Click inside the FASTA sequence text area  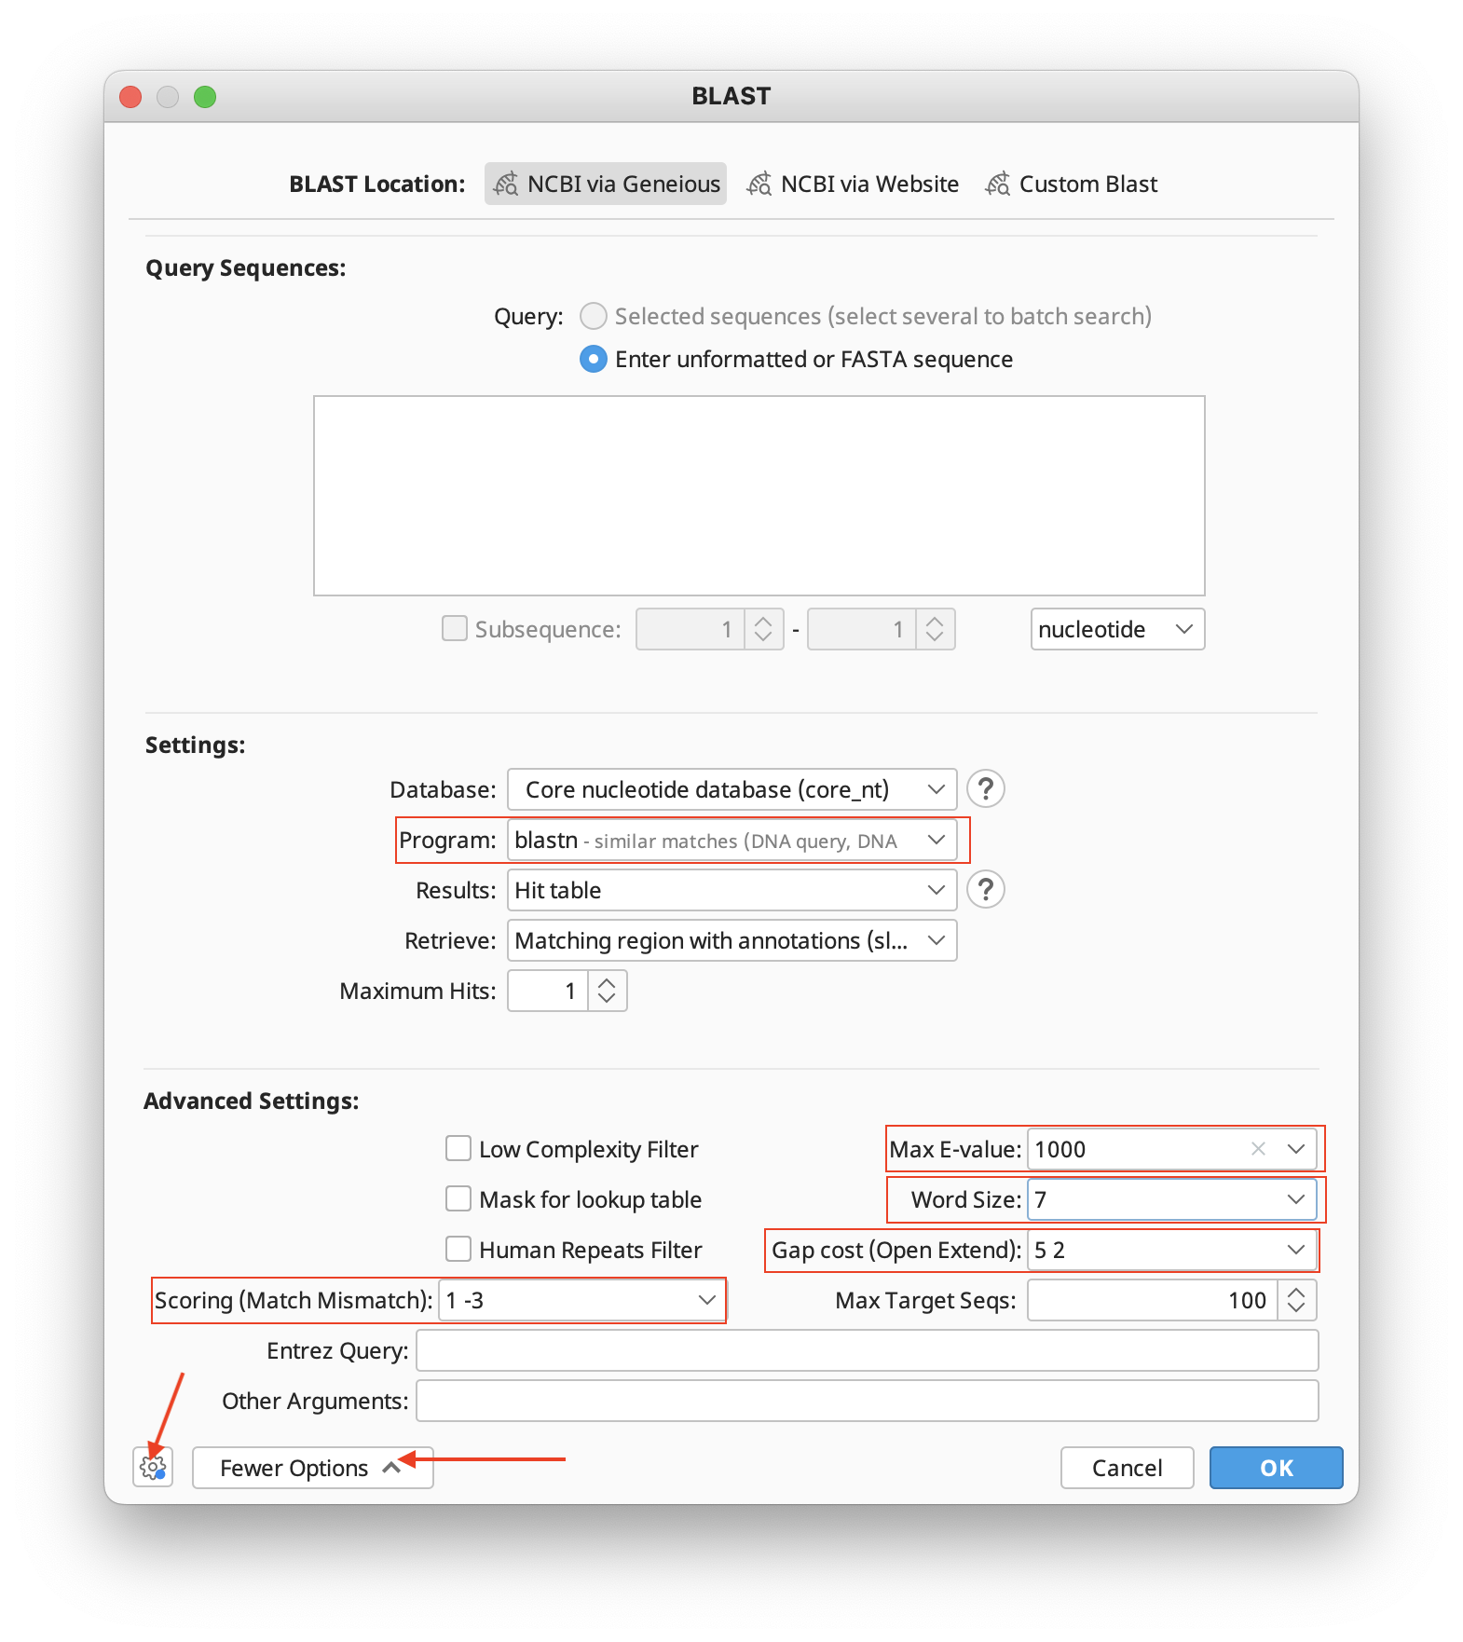click(759, 496)
